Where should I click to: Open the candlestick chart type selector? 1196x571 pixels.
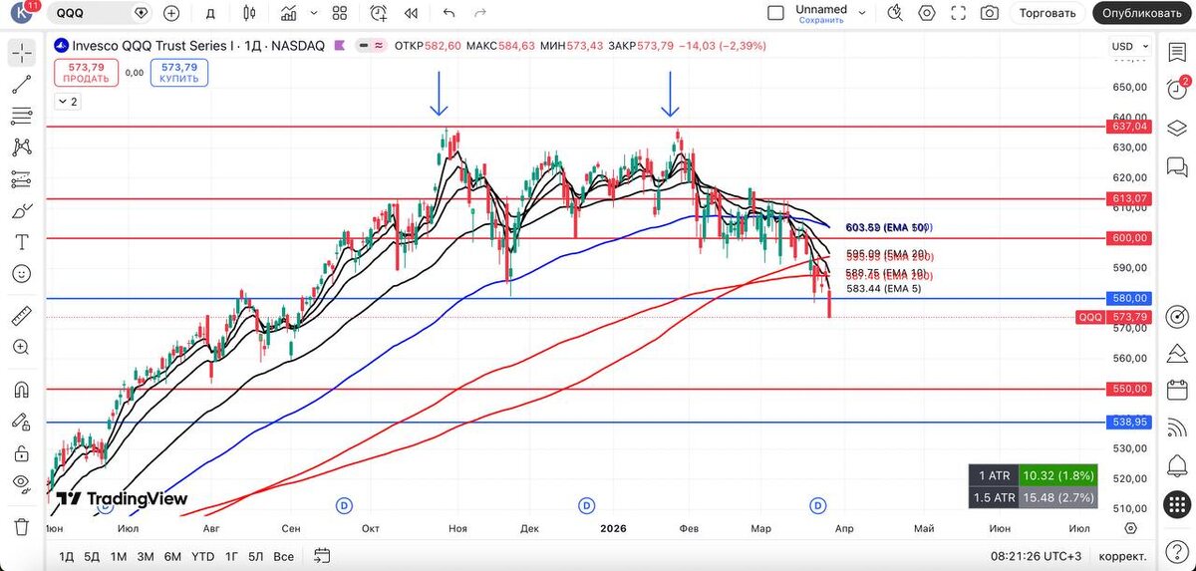pyautogui.click(x=249, y=13)
